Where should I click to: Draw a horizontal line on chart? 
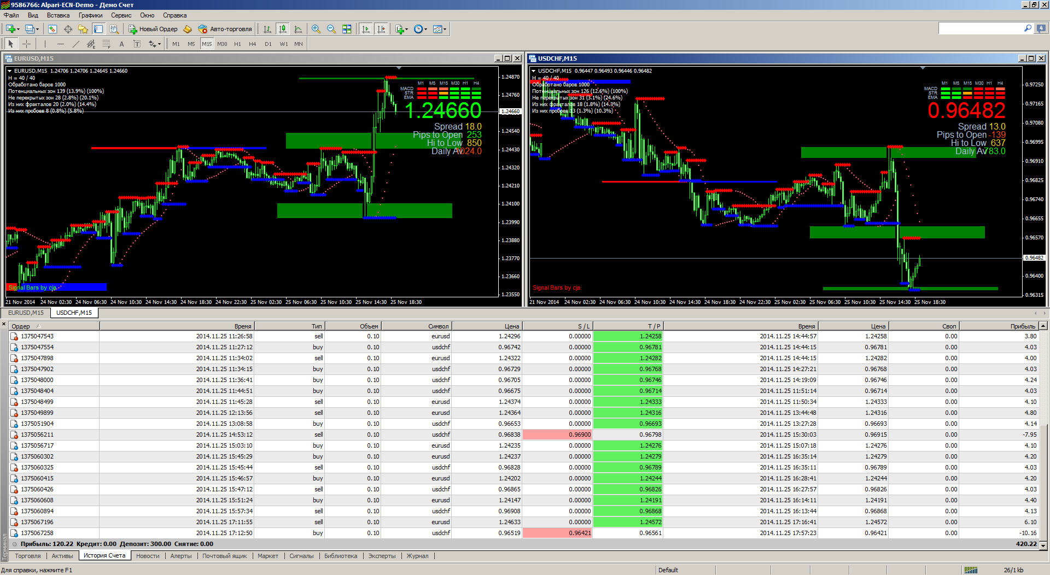click(x=61, y=44)
